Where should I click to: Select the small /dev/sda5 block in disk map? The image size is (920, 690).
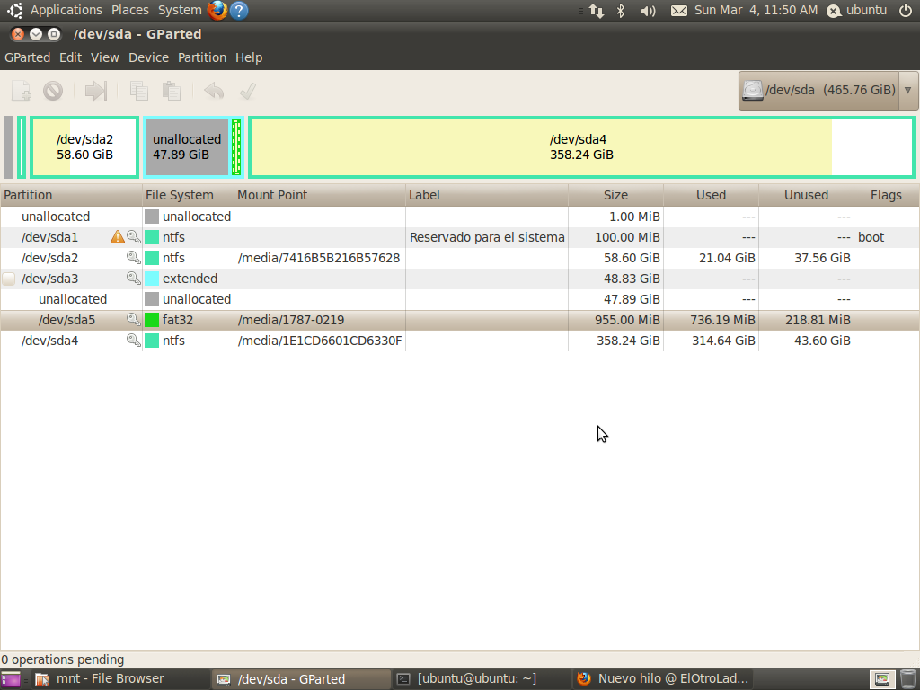pos(236,147)
